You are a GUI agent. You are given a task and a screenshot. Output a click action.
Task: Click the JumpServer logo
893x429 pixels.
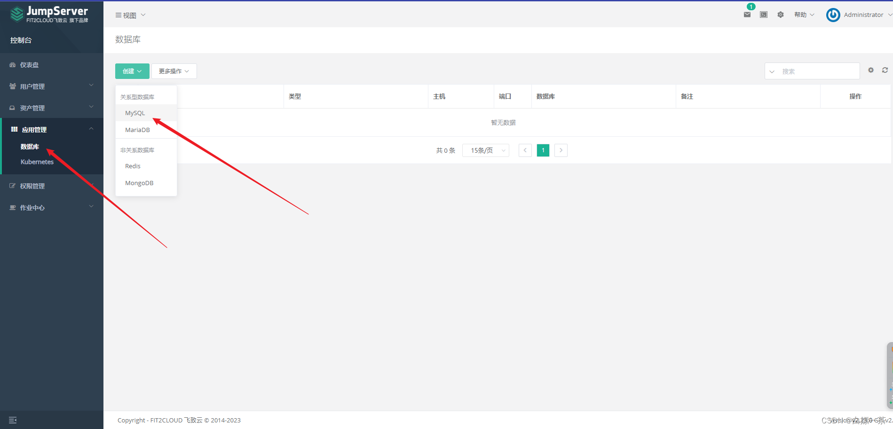click(x=49, y=14)
